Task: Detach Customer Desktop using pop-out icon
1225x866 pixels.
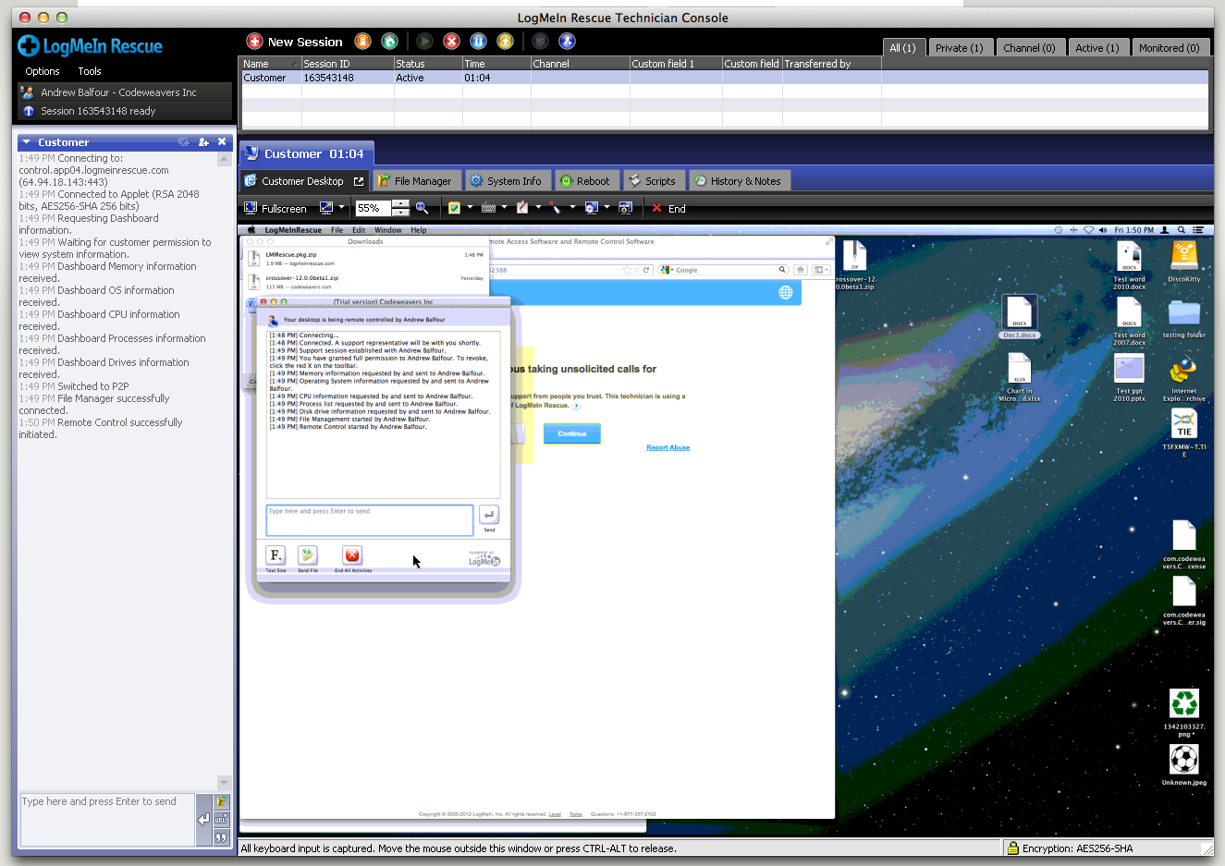Action: pos(359,181)
